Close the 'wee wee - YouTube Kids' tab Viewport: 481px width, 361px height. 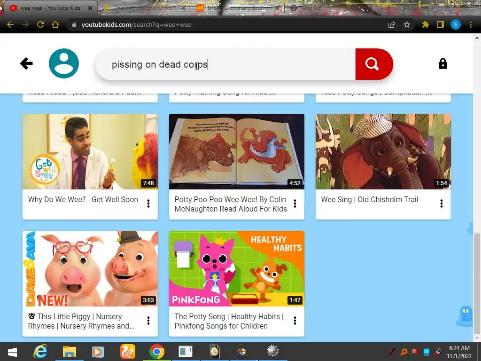(x=90, y=8)
